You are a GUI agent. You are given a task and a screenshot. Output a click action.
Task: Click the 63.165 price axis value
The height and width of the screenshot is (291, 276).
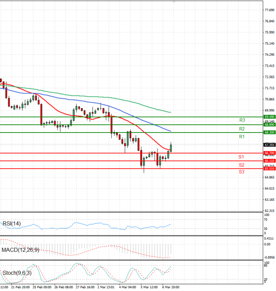click(270, 200)
